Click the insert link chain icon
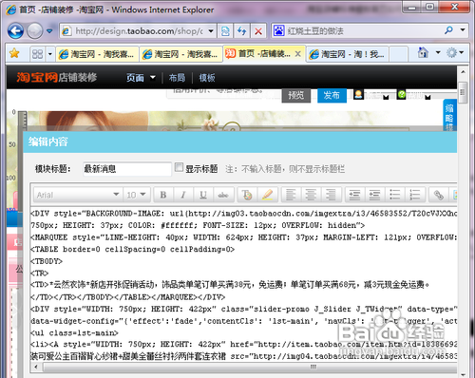This screenshot has width=475, height=378. 439,195
